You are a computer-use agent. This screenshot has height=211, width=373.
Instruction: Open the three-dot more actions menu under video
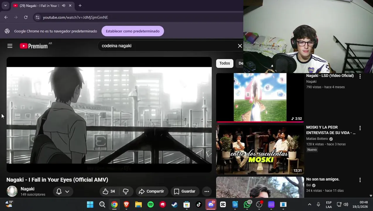coord(207,191)
